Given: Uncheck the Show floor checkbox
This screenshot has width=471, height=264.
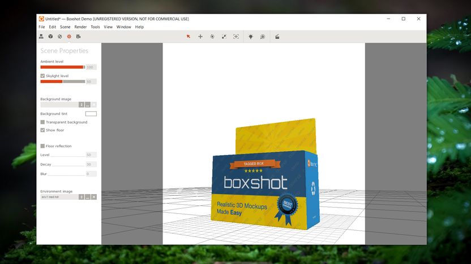Looking at the screenshot, I should (x=42, y=130).
